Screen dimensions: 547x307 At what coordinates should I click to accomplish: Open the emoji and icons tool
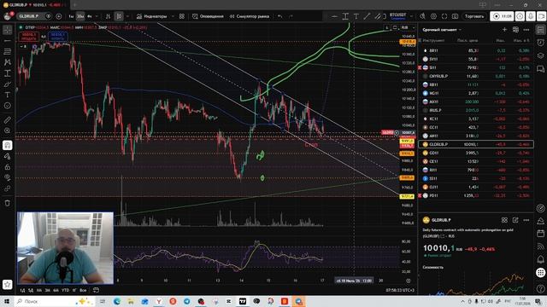pos(8,106)
